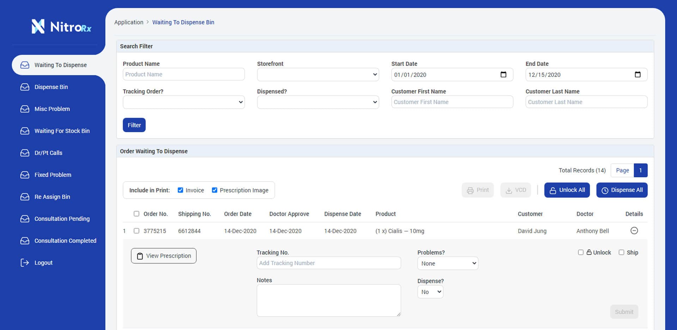Click the clipboard icon in View Prescription
Image resolution: width=677 pixels, height=330 pixels.
tap(140, 256)
